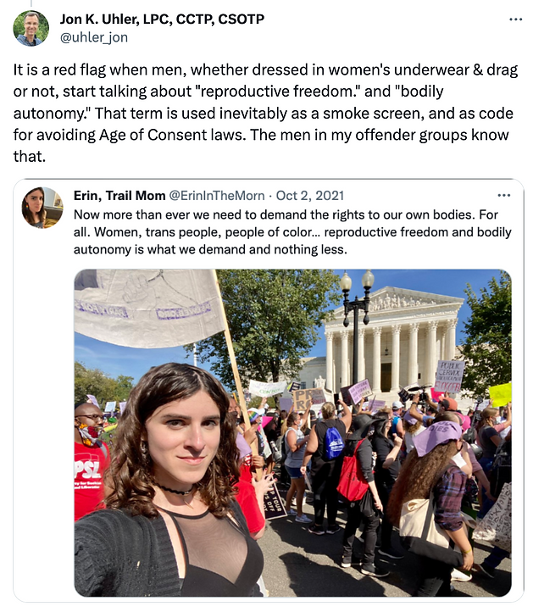Click the Jon K. Uhler display name
533x612 pixels.
(x=162, y=19)
